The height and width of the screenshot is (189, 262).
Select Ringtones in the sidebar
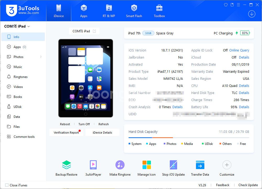(x=20, y=77)
